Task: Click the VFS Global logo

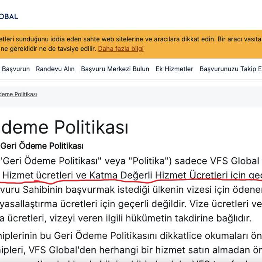Action: (x=9, y=16)
